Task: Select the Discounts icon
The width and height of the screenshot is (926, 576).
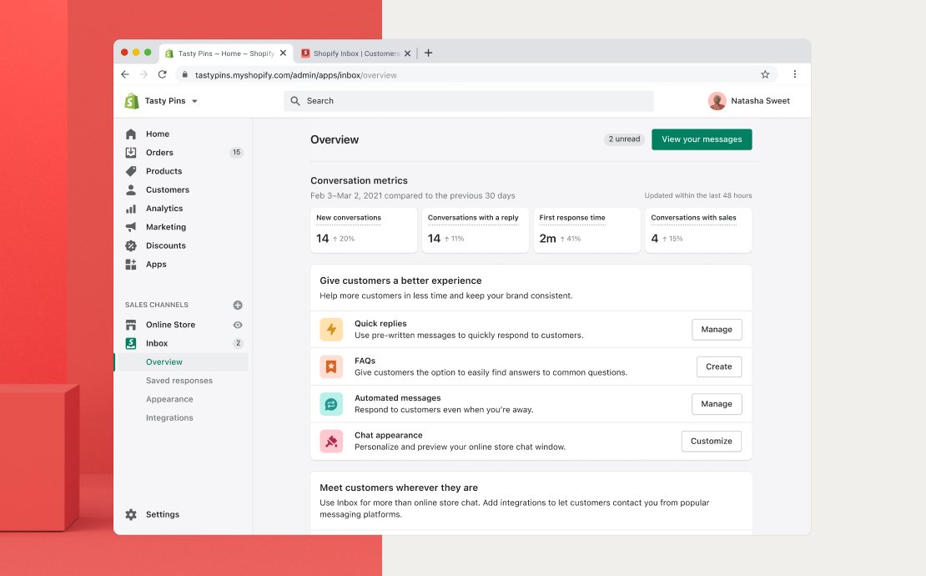Action: pyautogui.click(x=132, y=245)
